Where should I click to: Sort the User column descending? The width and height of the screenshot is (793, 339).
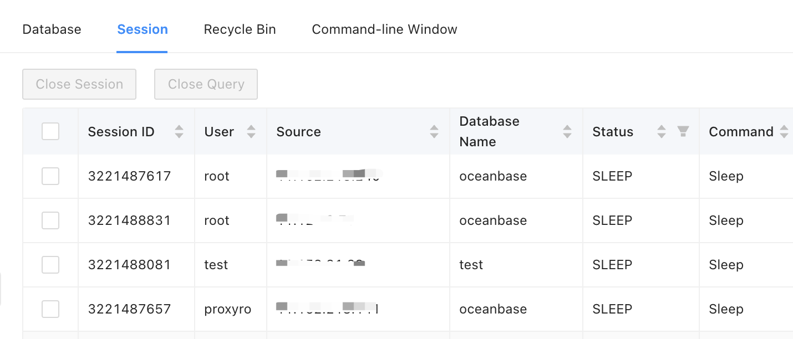click(x=251, y=135)
